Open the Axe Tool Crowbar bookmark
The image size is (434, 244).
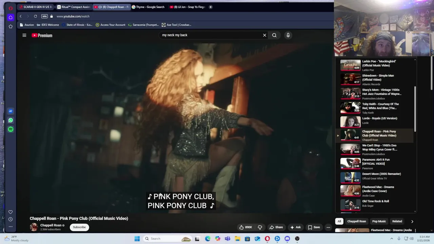click(176, 25)
